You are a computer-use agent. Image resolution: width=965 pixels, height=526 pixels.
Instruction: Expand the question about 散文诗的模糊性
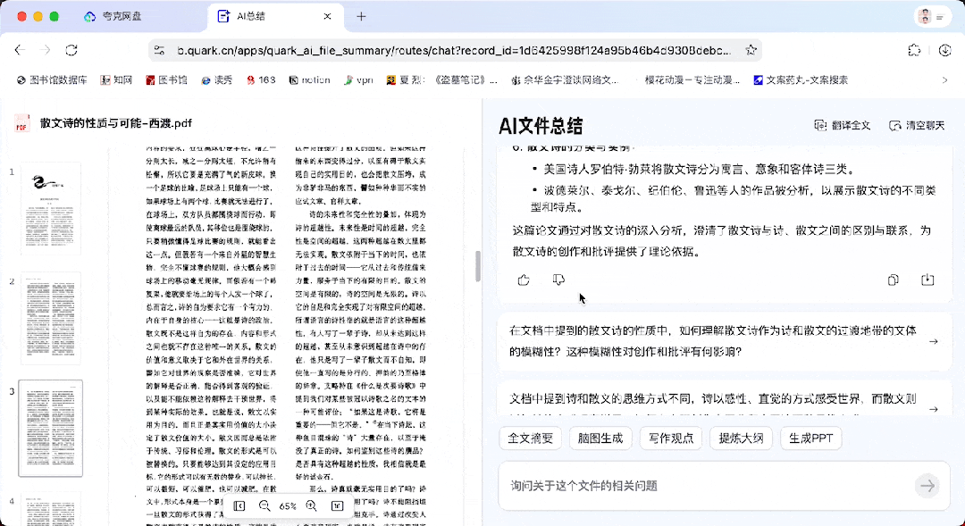pyautogui.click(x=933, y=341)
